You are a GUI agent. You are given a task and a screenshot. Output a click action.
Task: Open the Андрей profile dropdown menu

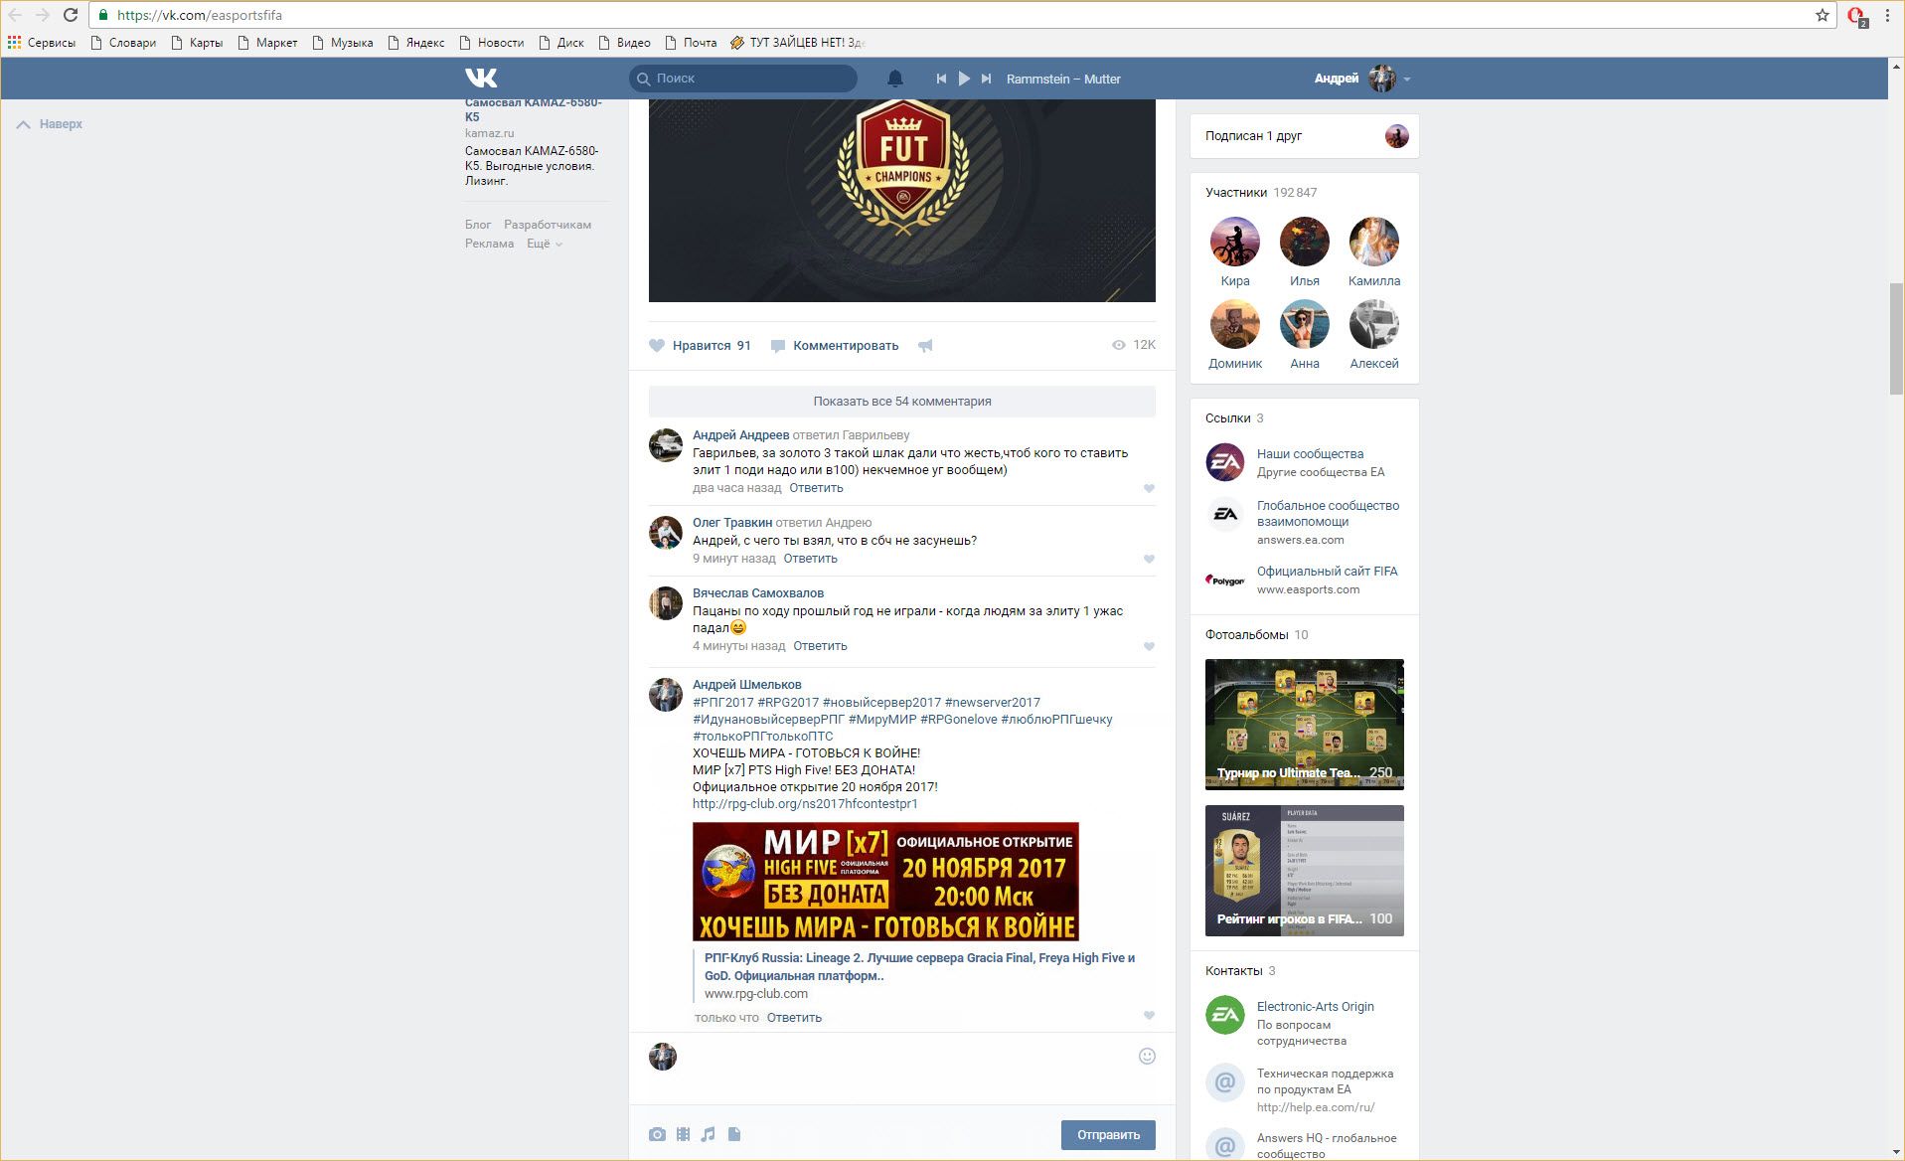pos(1406,79)
